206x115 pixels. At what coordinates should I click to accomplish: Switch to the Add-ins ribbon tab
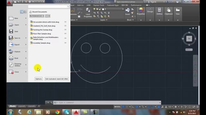click(80, 5)
